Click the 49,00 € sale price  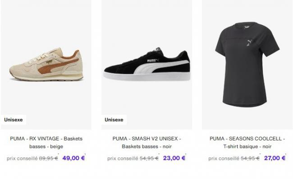[73, 158]
